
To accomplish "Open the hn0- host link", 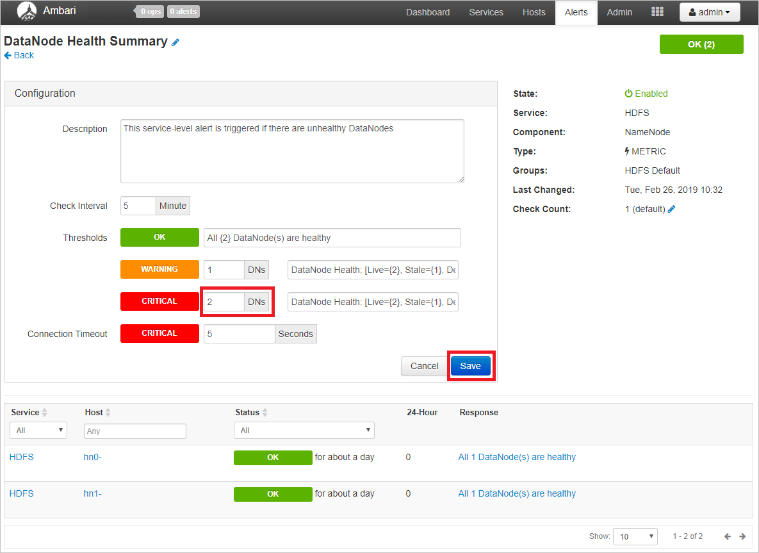I will point(92,457).
